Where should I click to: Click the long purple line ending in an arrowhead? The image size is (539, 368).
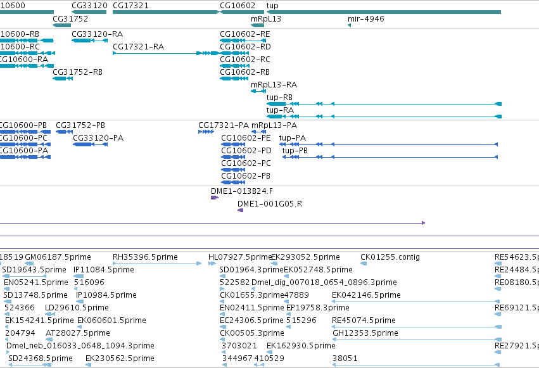(x=212, y=223)
